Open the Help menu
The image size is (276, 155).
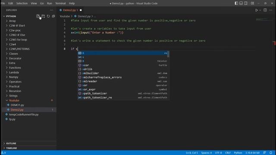click(72, 3)
